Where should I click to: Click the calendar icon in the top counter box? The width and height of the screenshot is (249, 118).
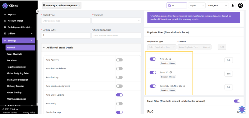[170, 5]
